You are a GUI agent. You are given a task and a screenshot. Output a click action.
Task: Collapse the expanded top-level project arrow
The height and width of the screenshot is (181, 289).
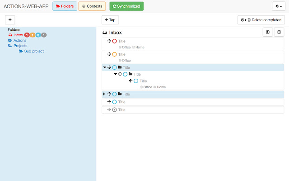[105, 67]
